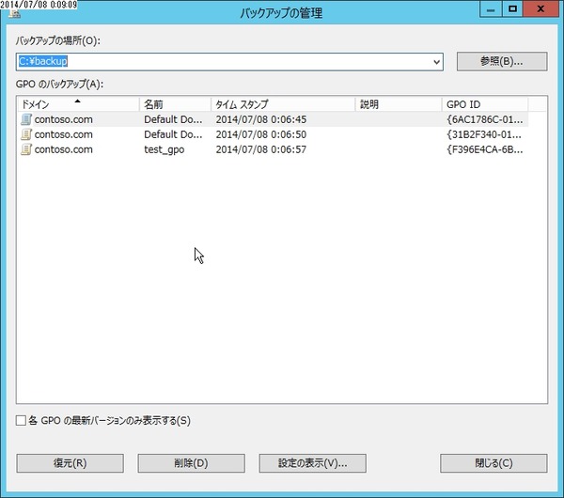Click the window icon in the title bar
The height and width of the screenshot is (498, 564).
click(x=14, y=14)
